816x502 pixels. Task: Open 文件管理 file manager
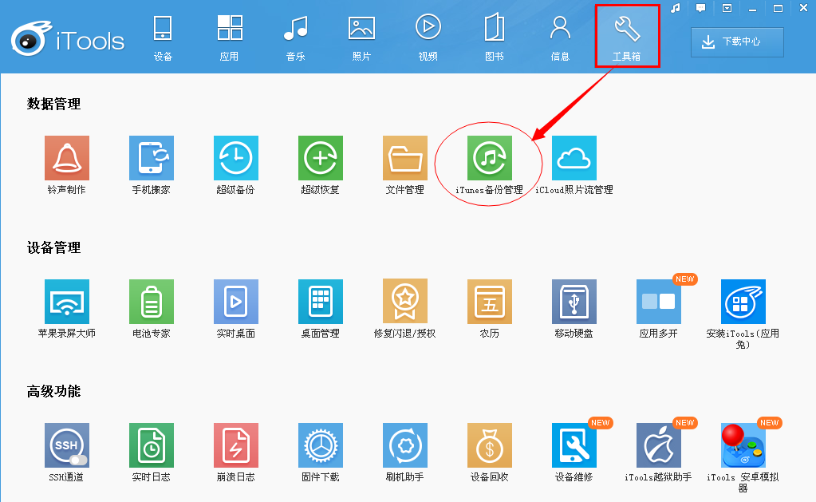[405, 158]
